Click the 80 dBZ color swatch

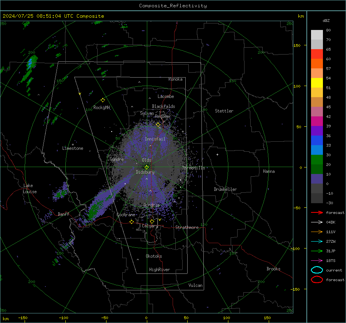[317, 35]
